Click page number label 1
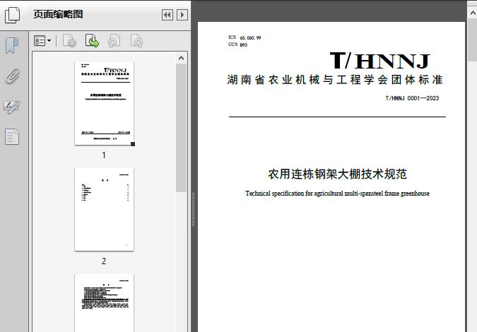 pyautogui.click(x=104, y=155)
